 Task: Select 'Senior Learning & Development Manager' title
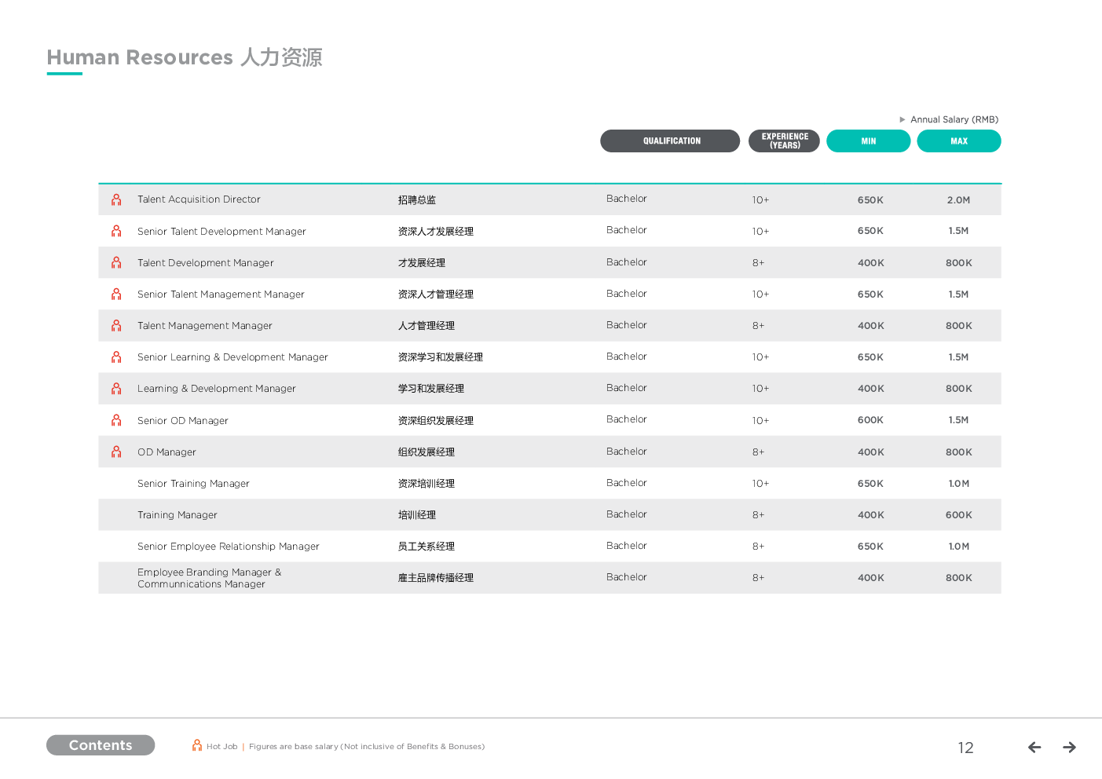click(232, 357)
